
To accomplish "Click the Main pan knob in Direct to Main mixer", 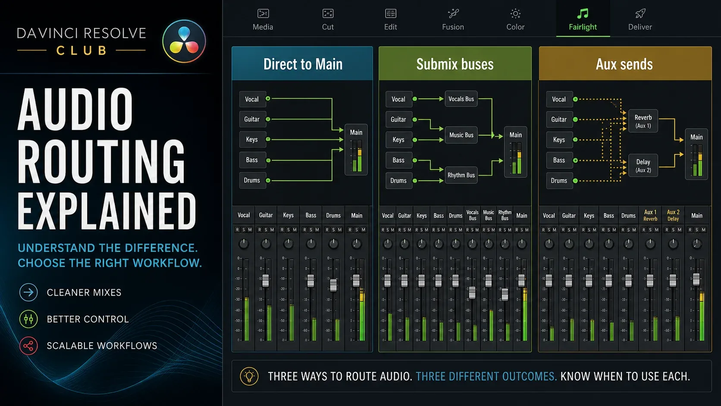I will 357,244.
